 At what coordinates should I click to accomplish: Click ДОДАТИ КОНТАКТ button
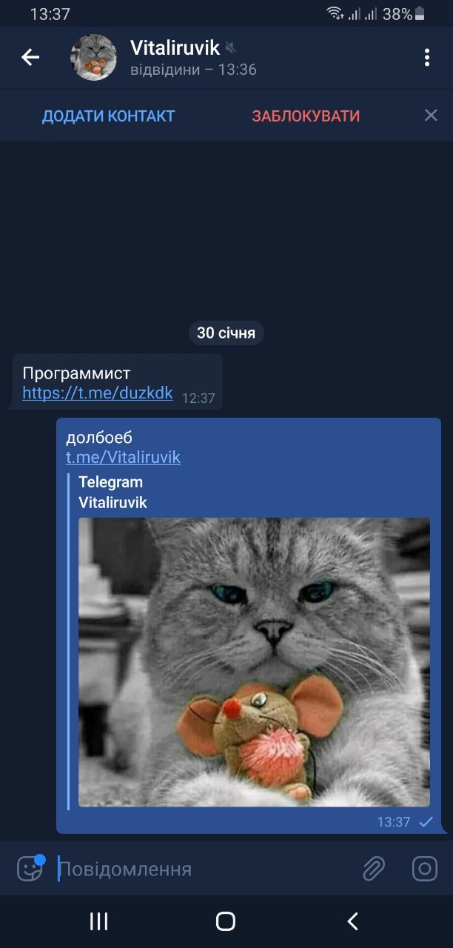pyautogui.click(x=108, y=116)
